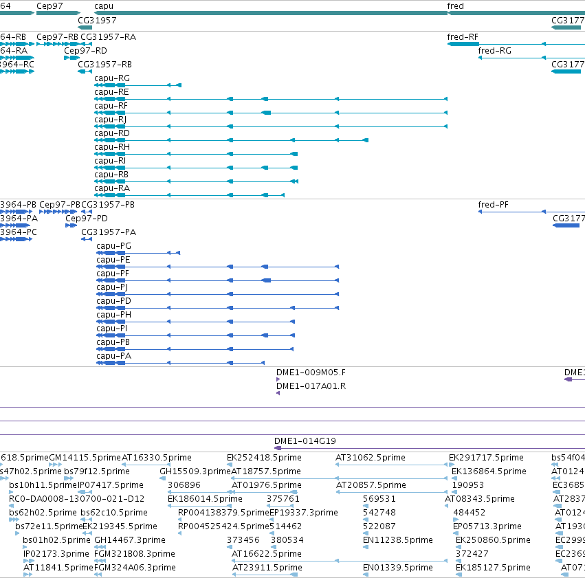Select the capu-RE transcript
This screenshot has height=578, width=585.
click(x=111, y=92)
